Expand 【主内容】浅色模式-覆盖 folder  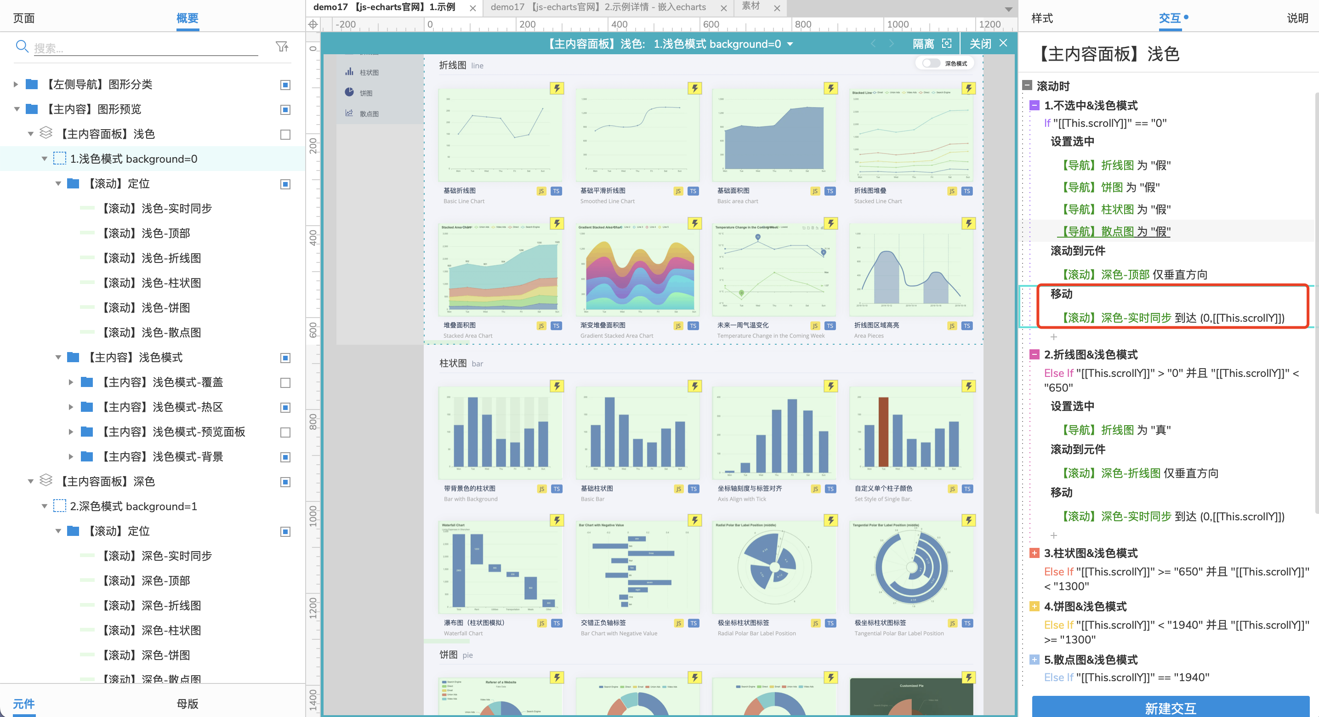coord(71,382)
